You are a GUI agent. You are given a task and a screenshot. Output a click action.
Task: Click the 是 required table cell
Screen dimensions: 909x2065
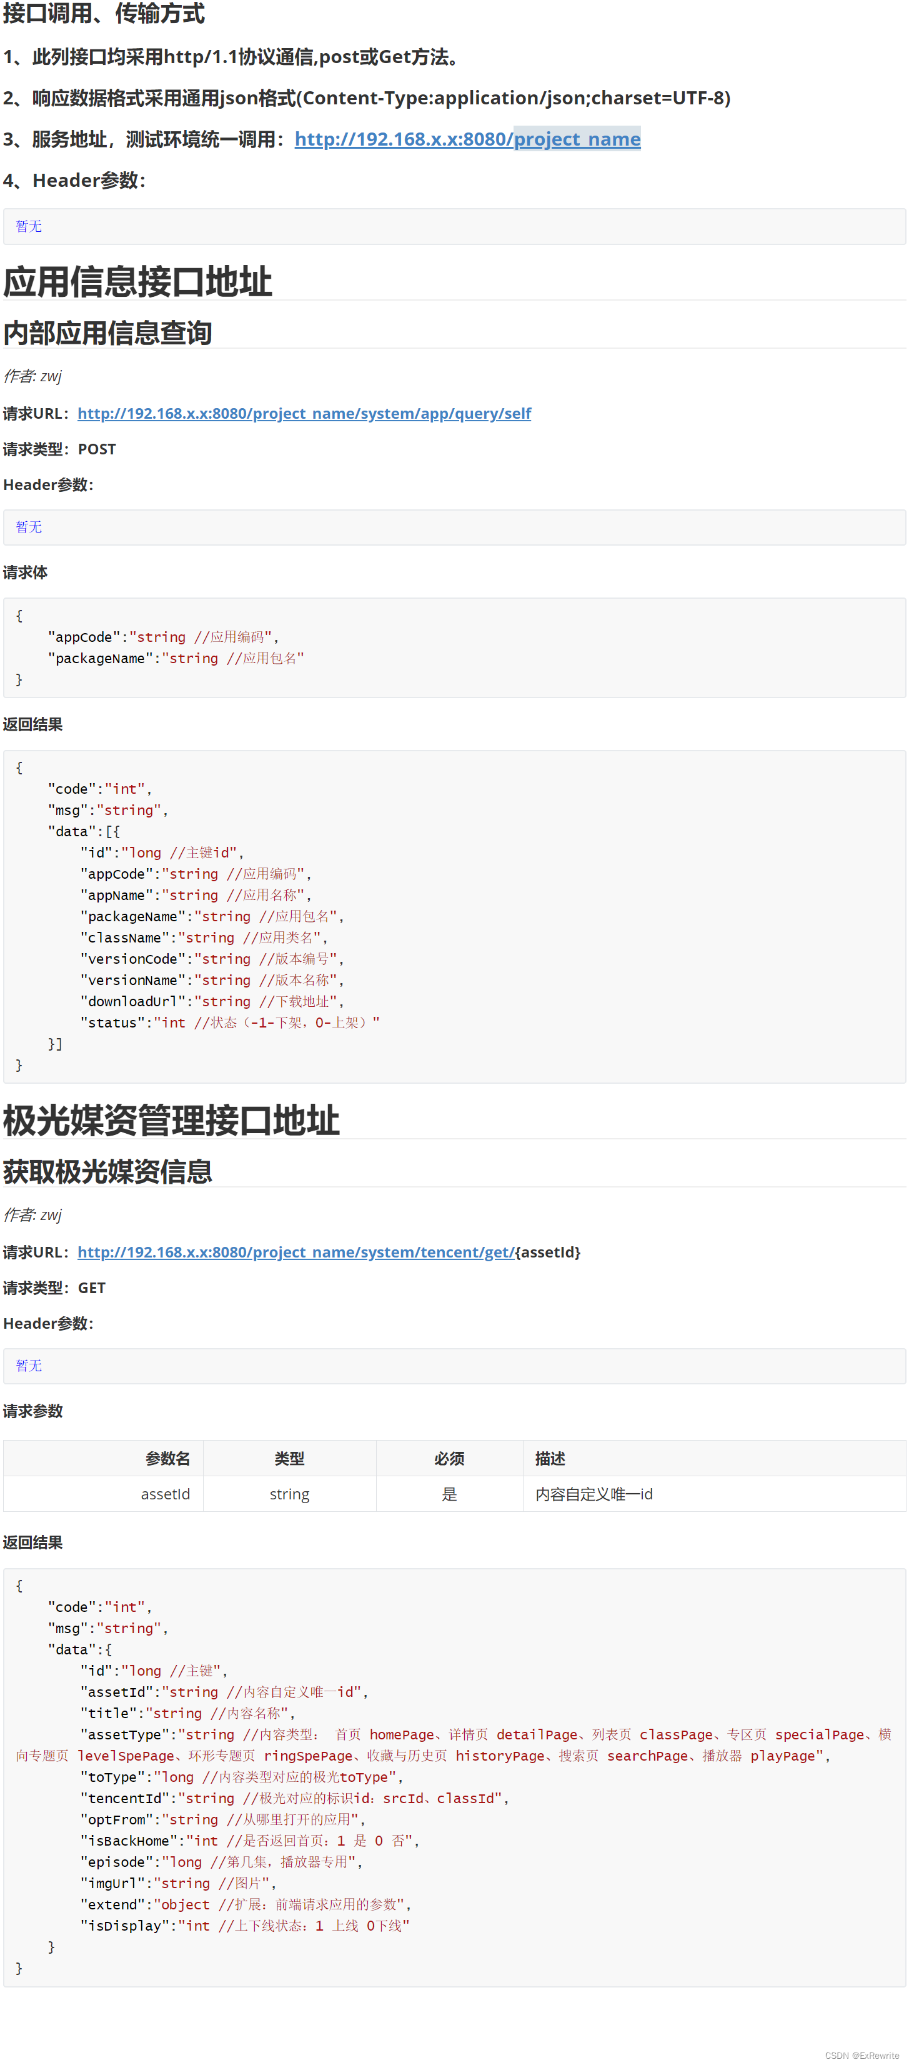tap(450, 1494)
